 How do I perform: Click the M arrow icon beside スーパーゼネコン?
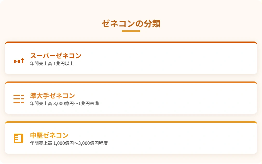point(19,60)
